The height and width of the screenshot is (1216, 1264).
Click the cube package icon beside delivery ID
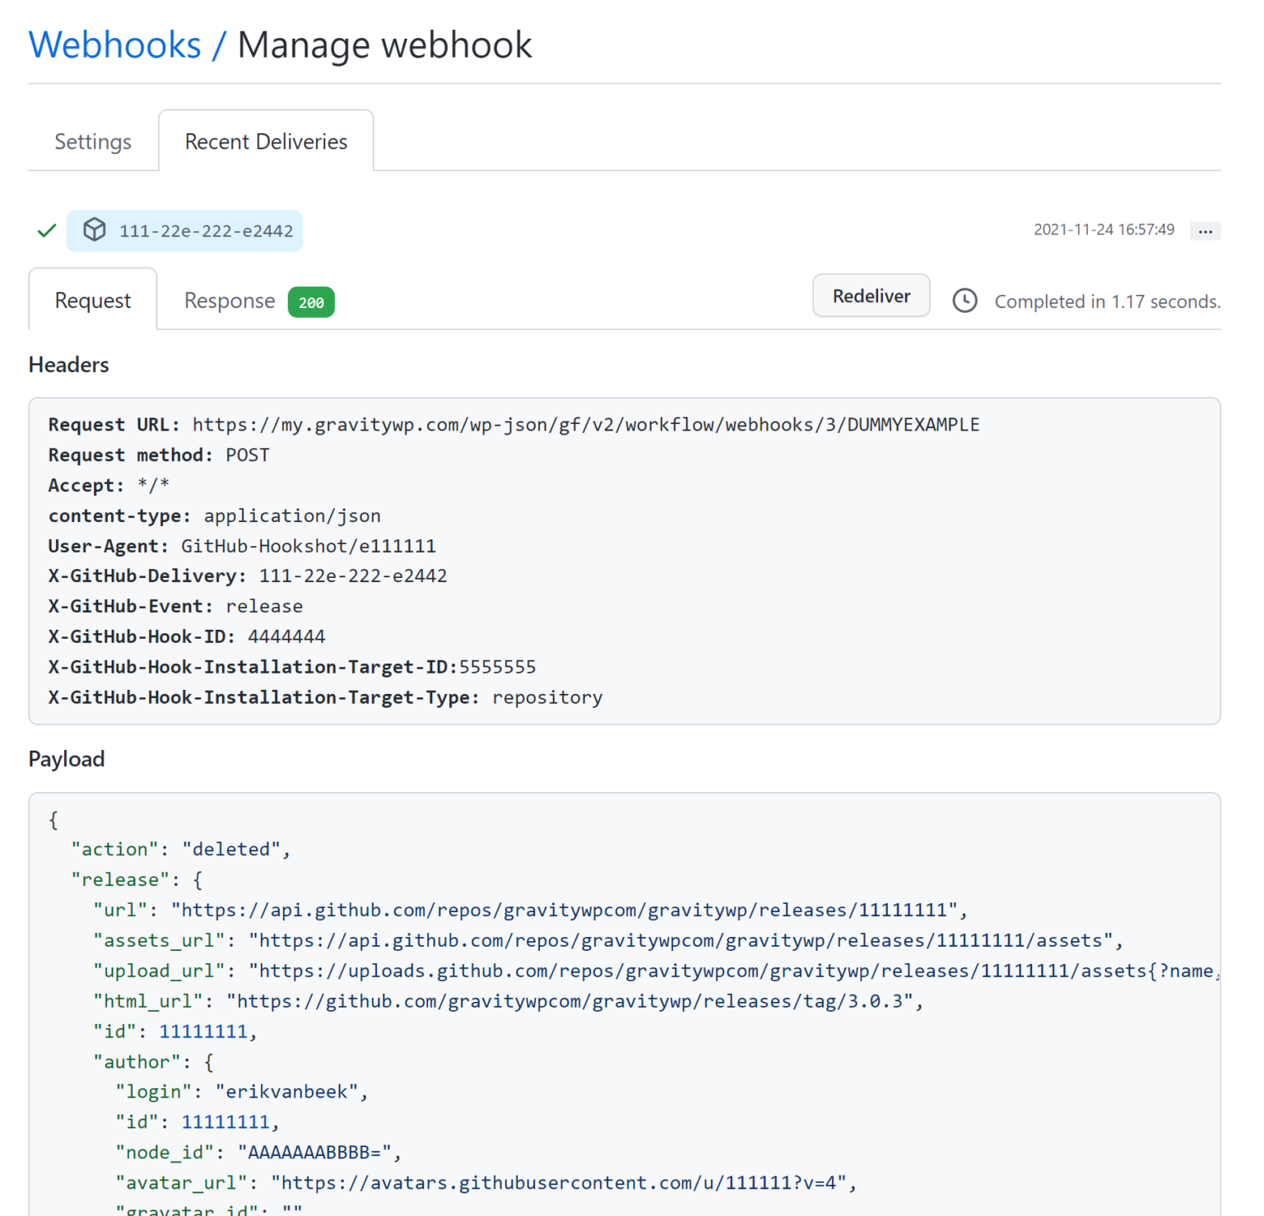(x=95, y=230)
